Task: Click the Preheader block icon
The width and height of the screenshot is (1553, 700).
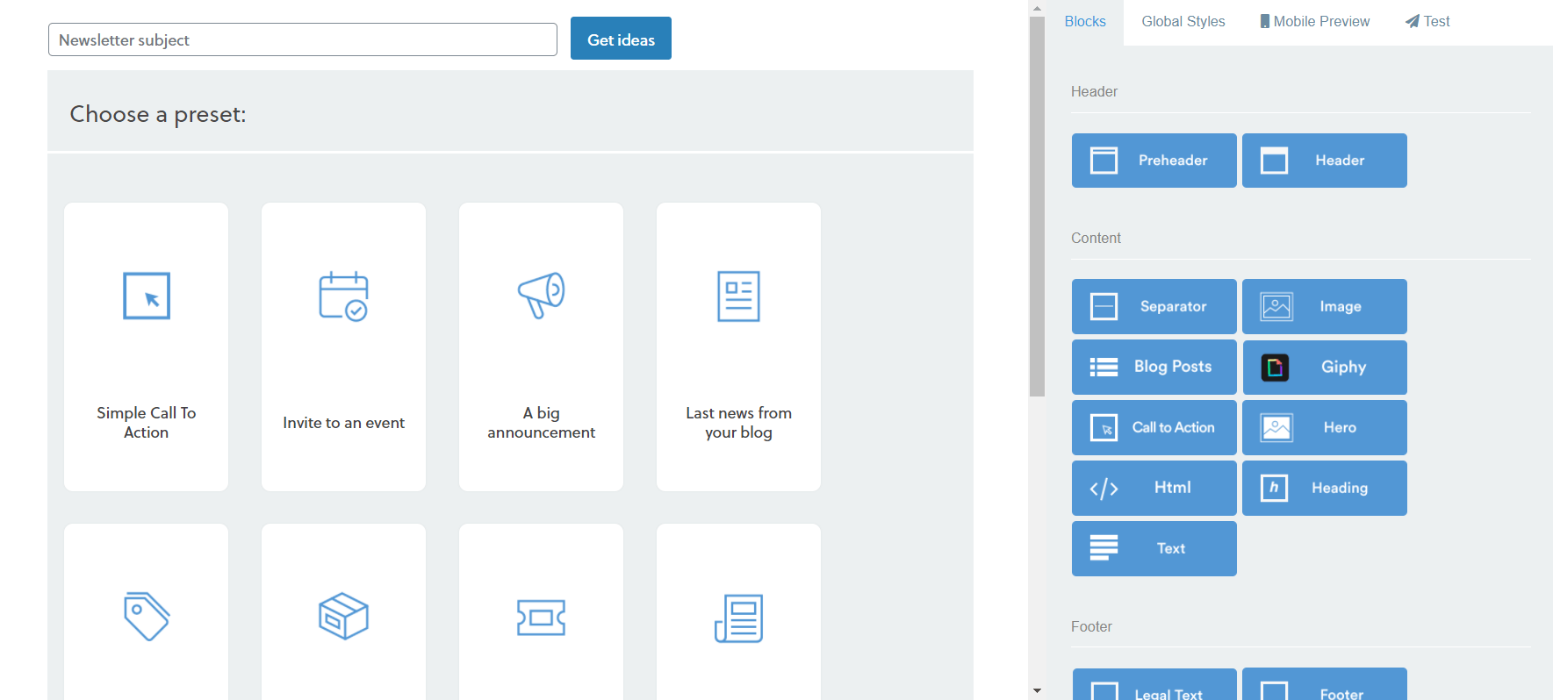Action: [1104, 161]
